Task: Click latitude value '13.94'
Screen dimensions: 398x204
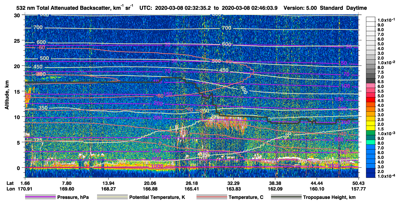Action: click(108, 183)
